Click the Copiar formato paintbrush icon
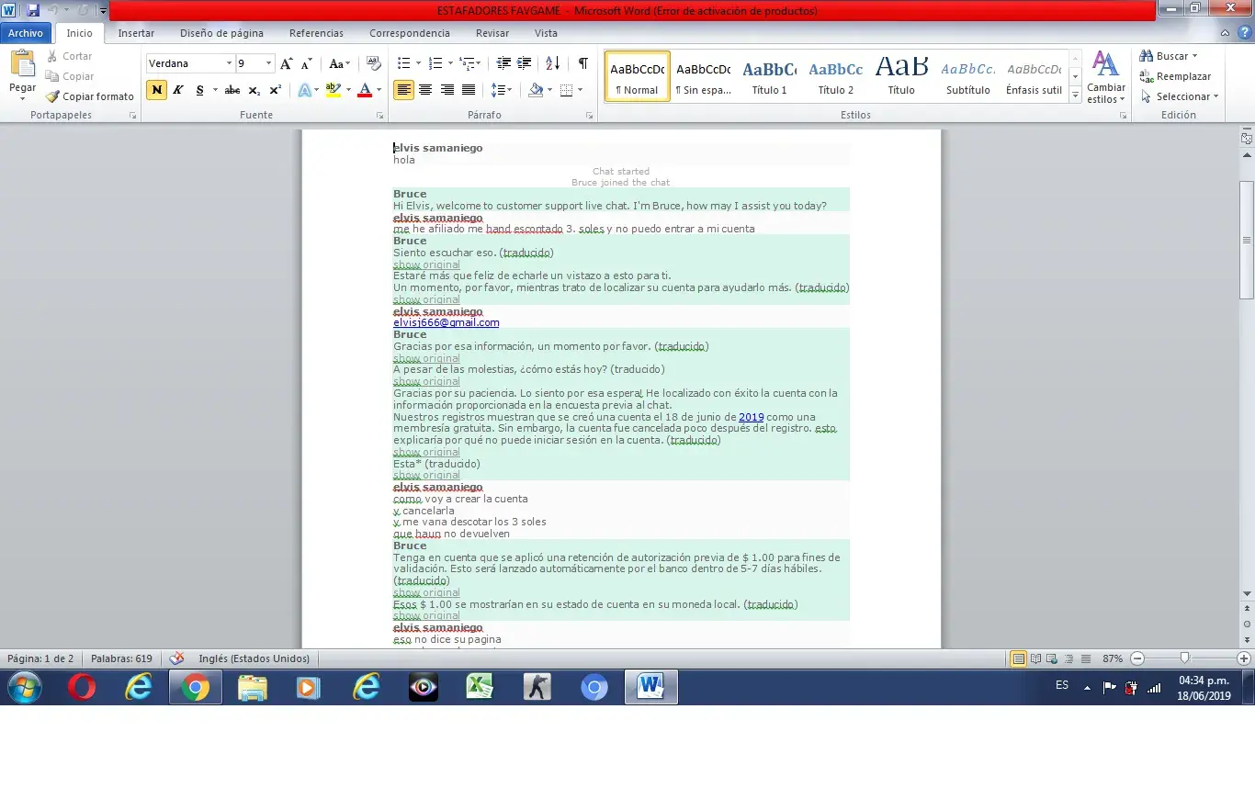 pos(53,96)
